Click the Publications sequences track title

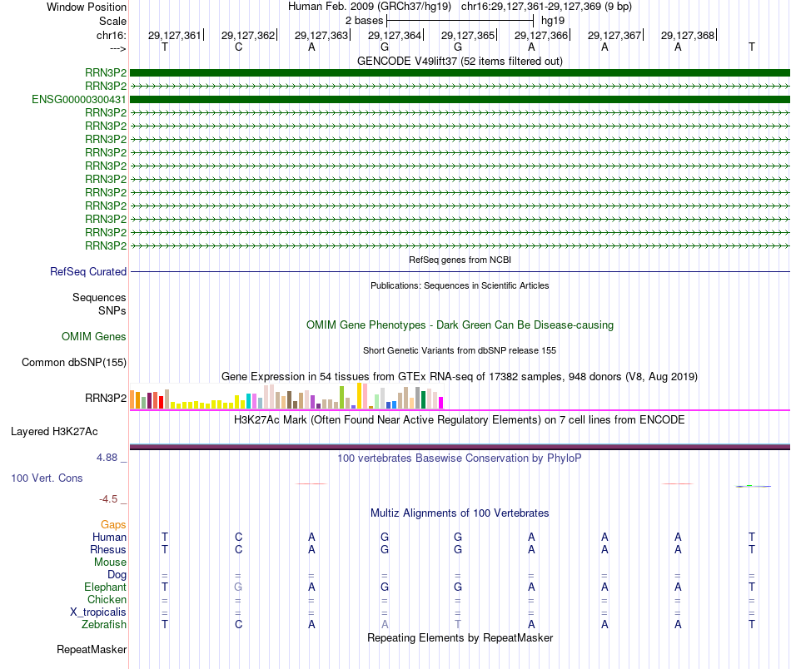click(x=460, y=285)
